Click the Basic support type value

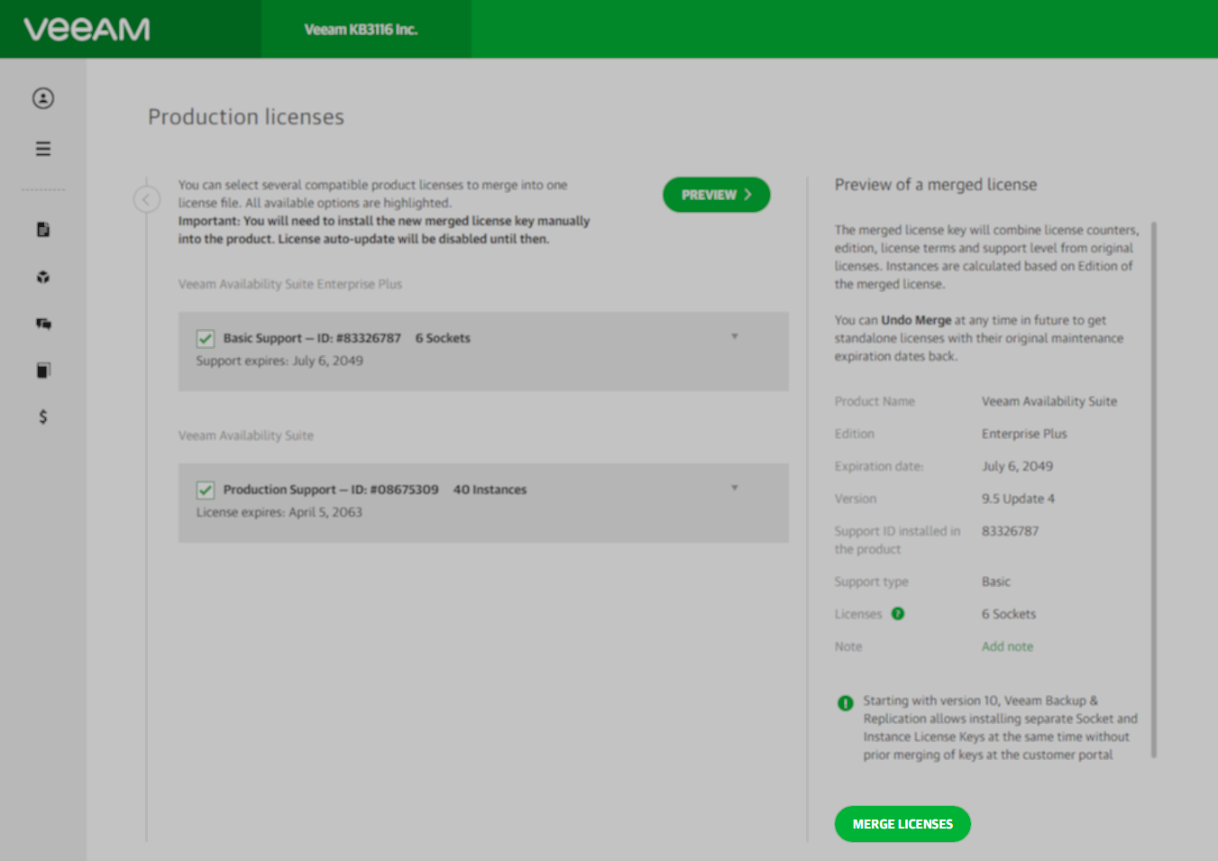996,582
